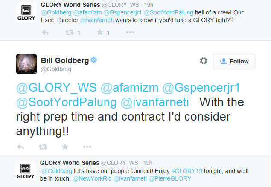The height and width of the screenshot is (187, 271).
Task: Open the #GLORY19 hashtag link
Action: click(186, 171)
